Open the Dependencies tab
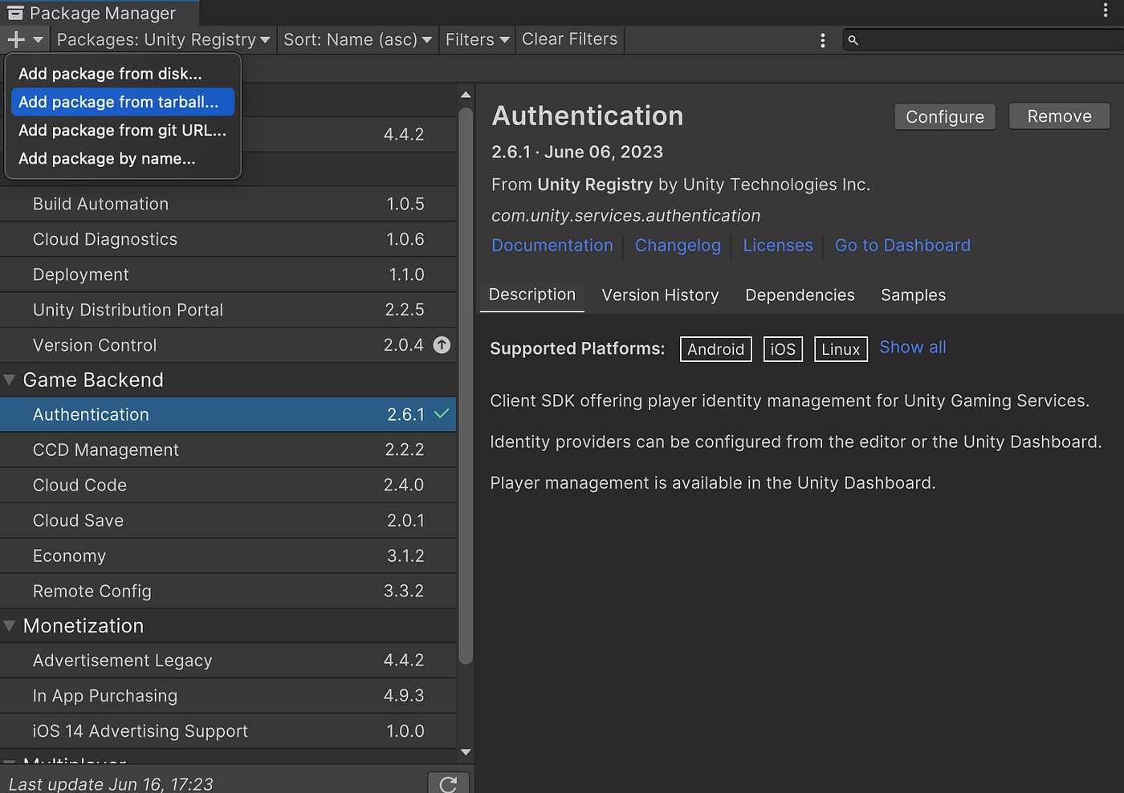 [x=800, y=295]
